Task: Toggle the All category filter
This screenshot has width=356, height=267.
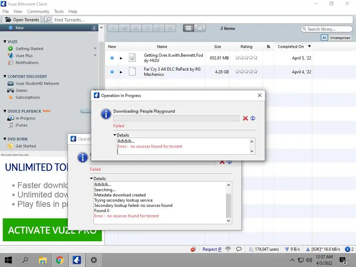Action: (x=324, y=38)
